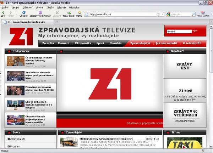Reload page with the Obnovit icon
The height and width of the screenshot is (153, 213).
pyautogui.click(x=24, y=13)
